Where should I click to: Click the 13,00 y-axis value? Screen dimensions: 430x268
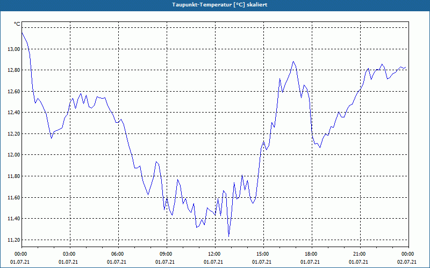click(x=14, y=49)
